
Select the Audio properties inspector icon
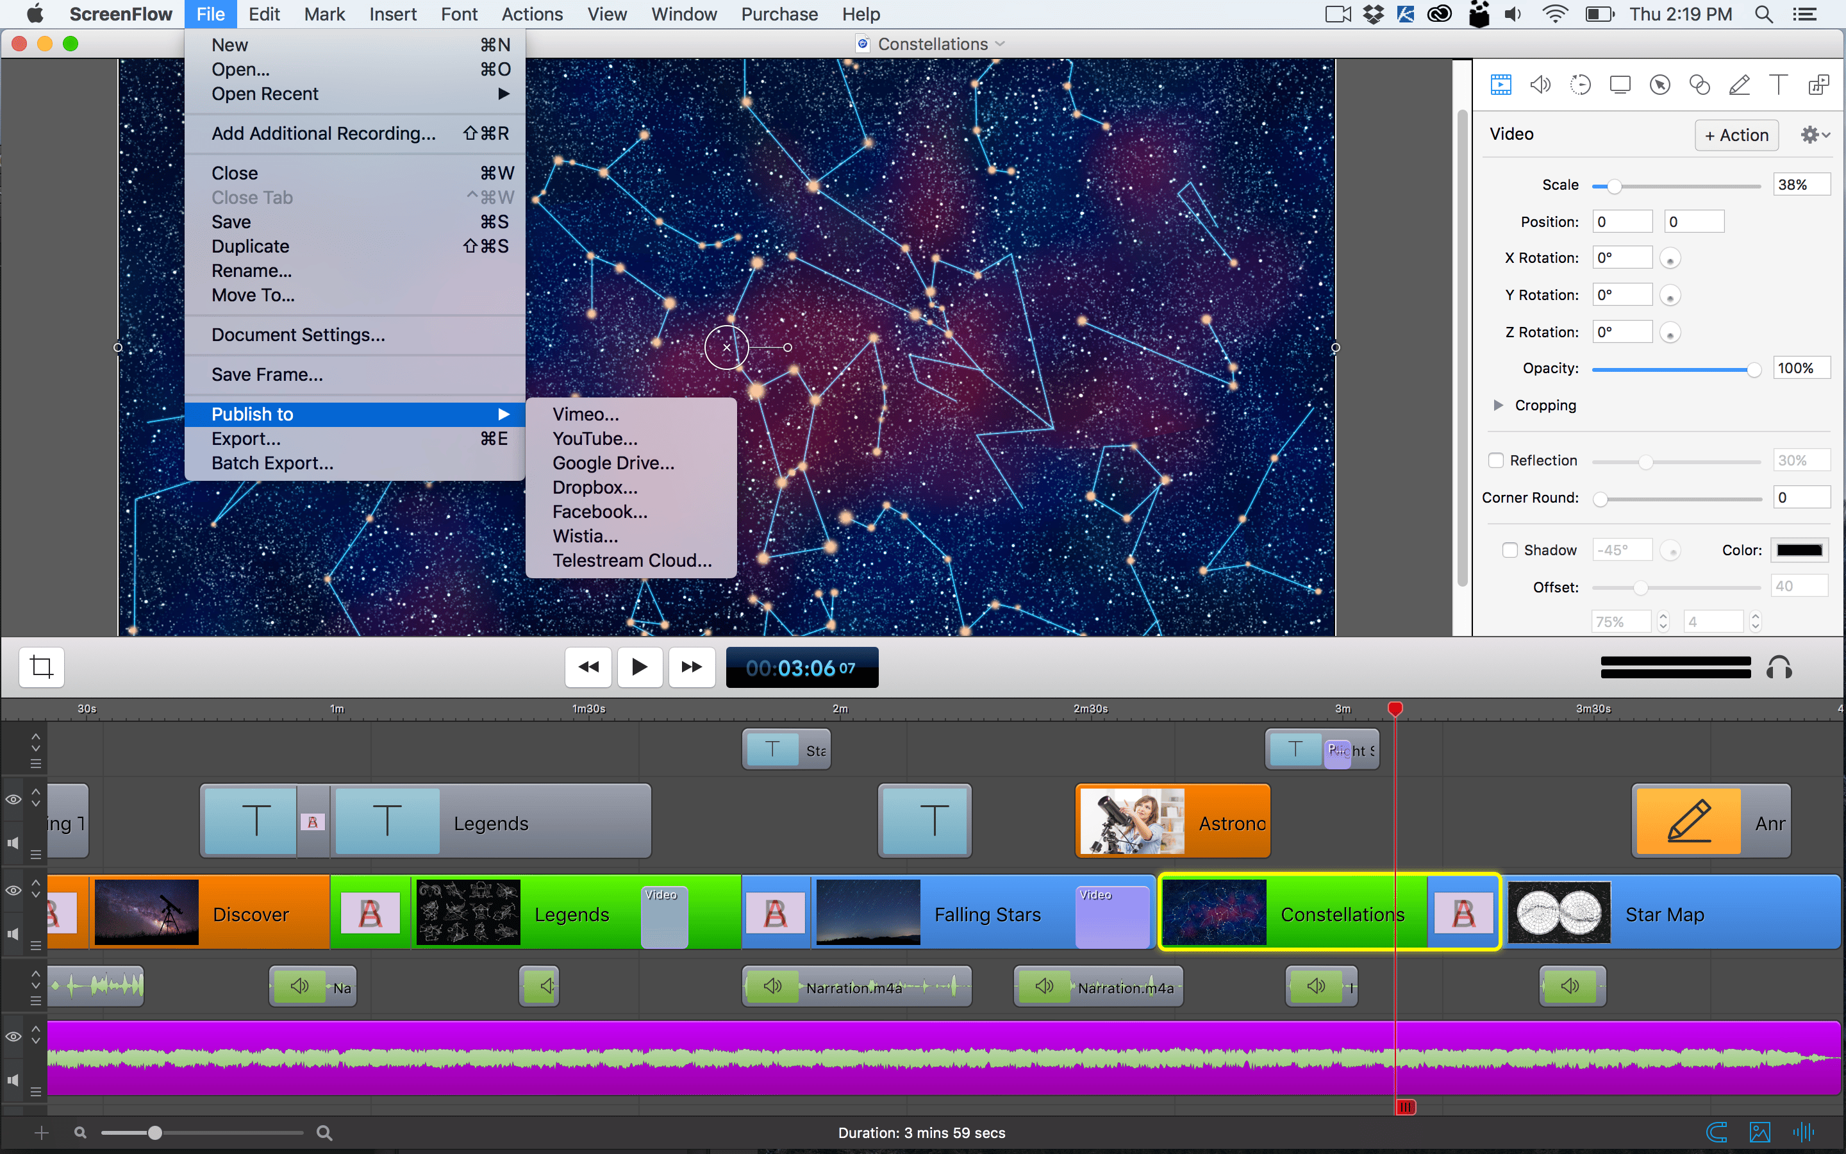(x=1540, y=84)
